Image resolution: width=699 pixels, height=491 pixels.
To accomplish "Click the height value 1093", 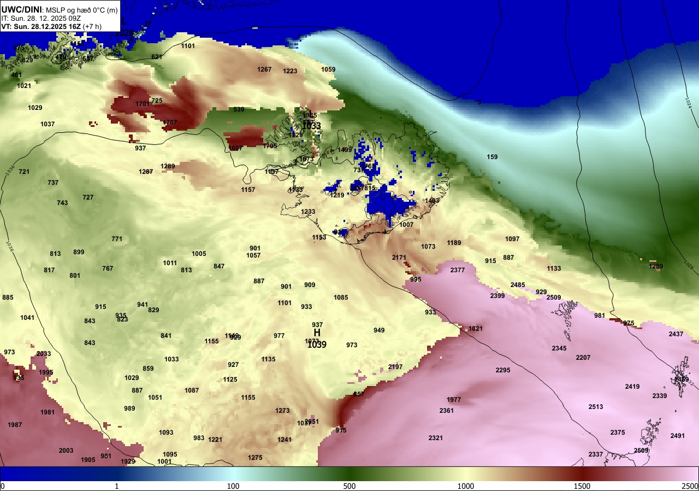I will pos(166,432).
